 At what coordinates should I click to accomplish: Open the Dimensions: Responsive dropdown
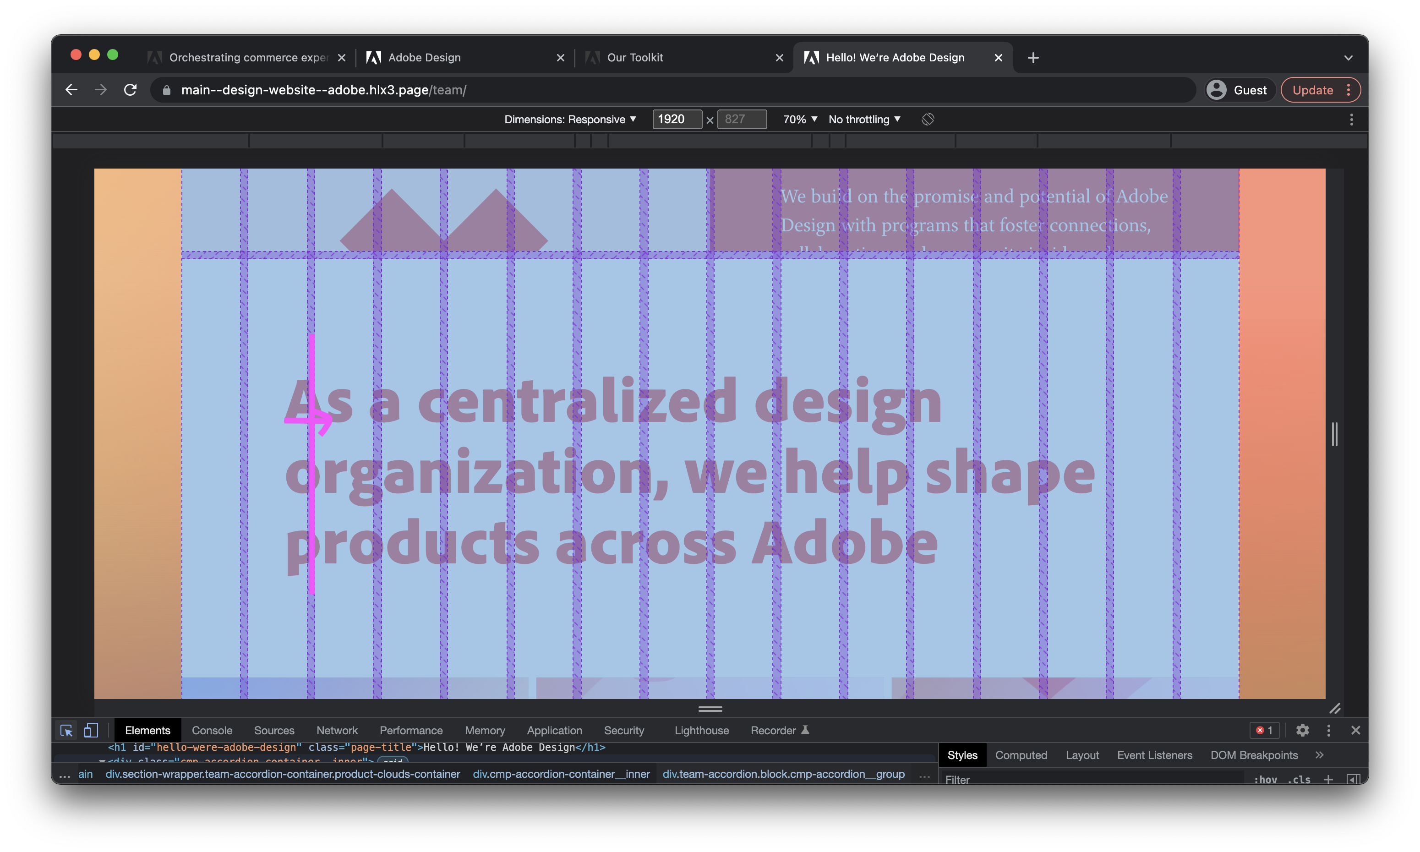point(570,119)
